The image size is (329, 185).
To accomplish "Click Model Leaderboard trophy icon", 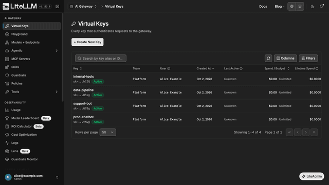I will (7, 118).
